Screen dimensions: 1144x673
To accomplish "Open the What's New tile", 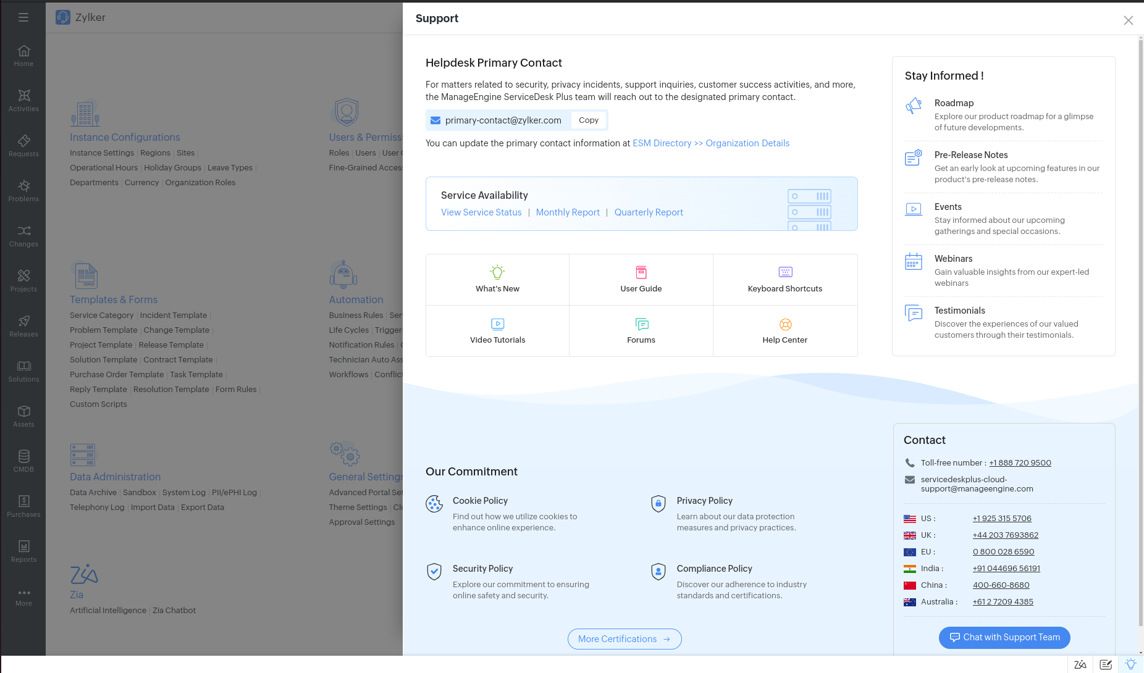I will point(497,280).
